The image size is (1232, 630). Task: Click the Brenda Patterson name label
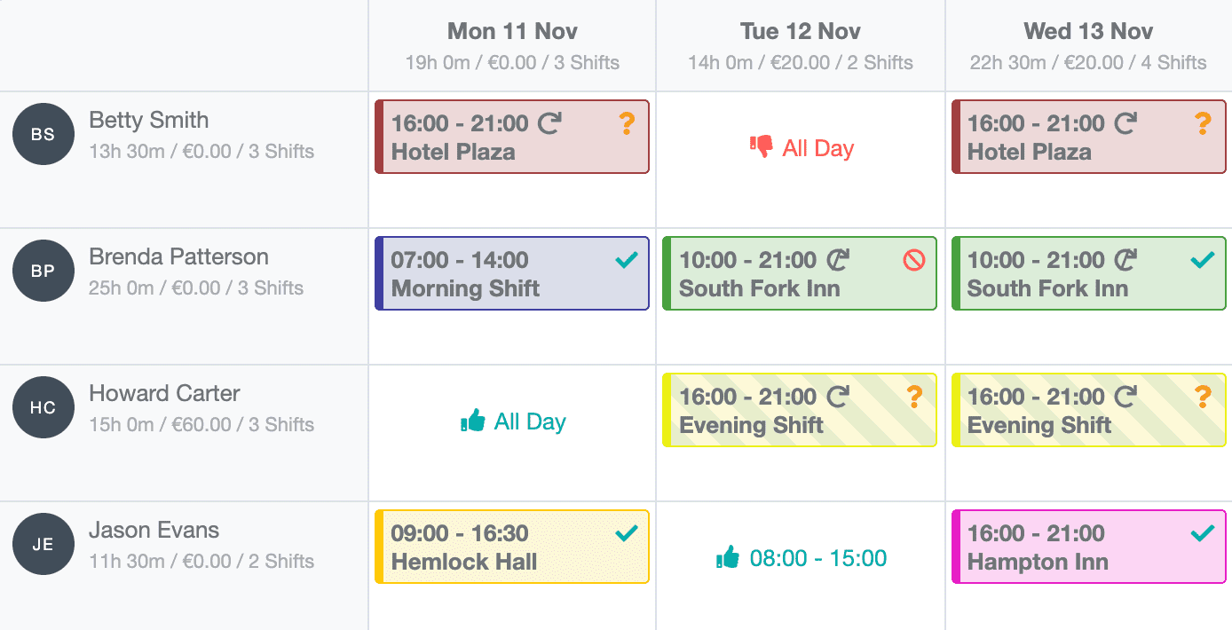178,256
